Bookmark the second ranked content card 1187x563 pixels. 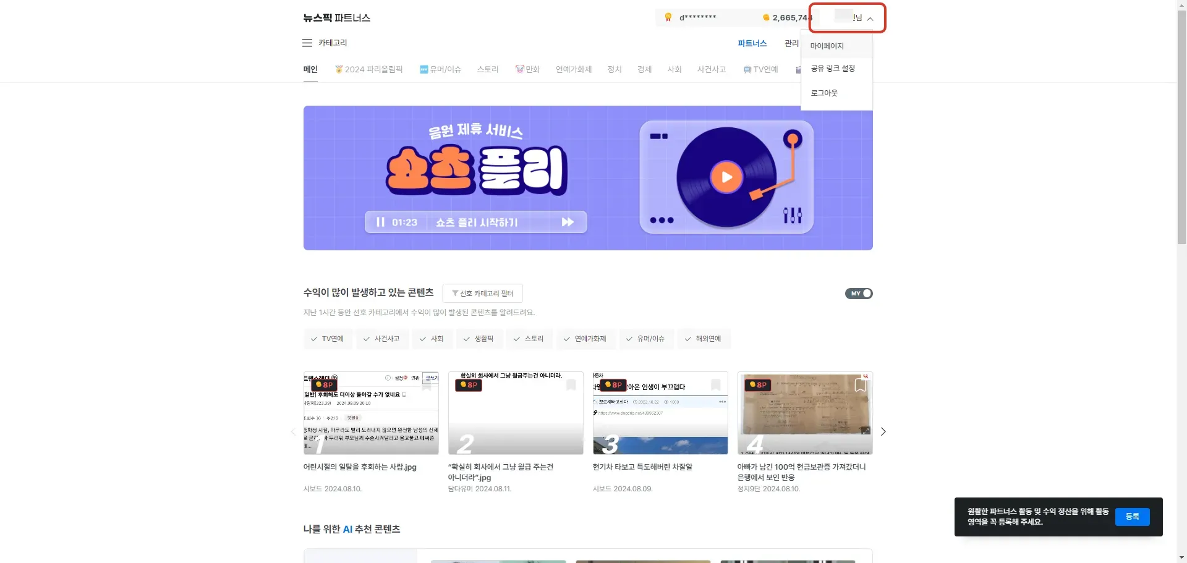pos(571,385)
